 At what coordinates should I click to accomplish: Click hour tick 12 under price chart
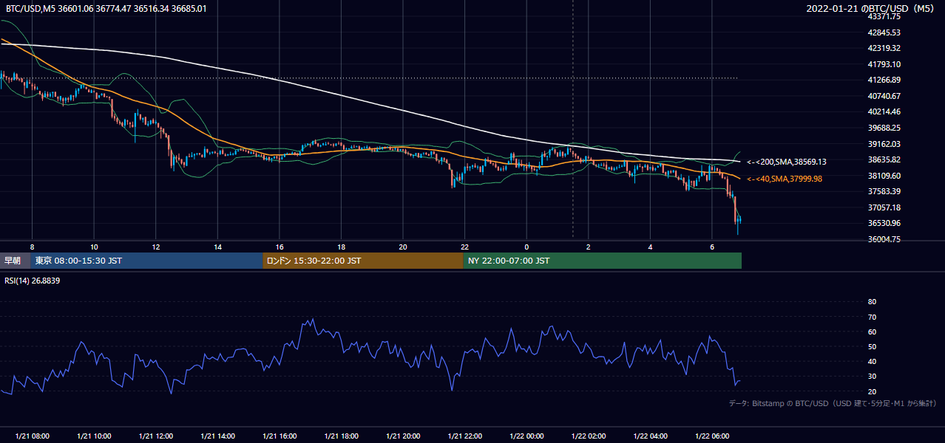[155, 246]
